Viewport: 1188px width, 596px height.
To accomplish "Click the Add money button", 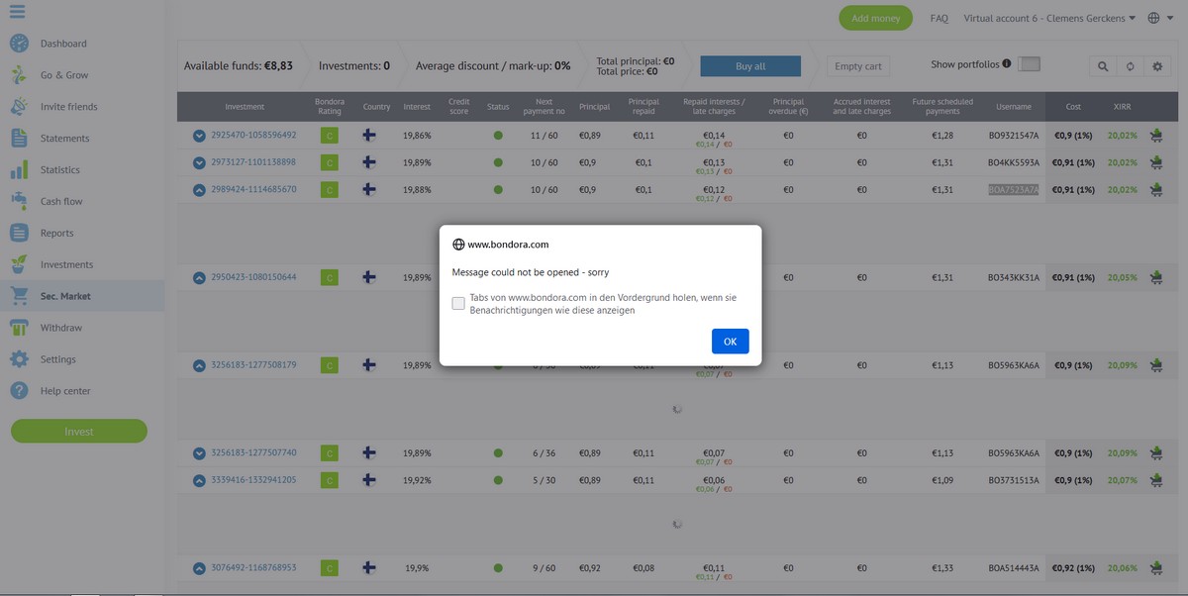I will tap(875, 18).
